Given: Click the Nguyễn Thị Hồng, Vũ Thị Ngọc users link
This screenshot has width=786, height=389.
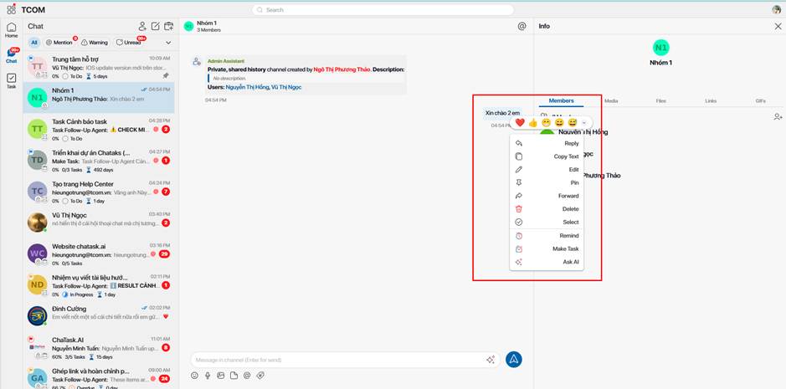Looking at the screenshot, I should pyautogui.click(x=263, y=87).
